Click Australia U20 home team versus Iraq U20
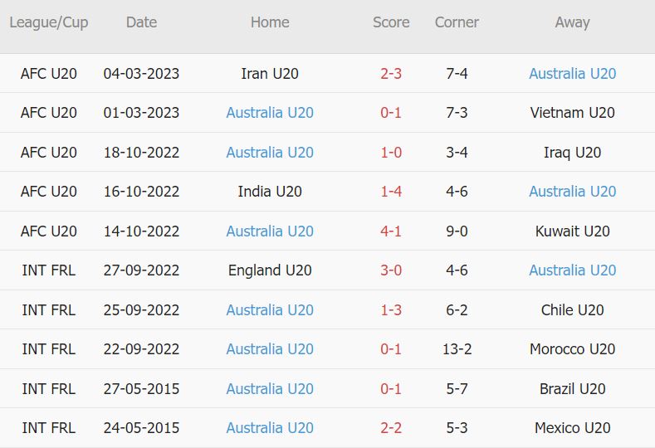This screenshot has width=655, height=448. tap(270, 153)
